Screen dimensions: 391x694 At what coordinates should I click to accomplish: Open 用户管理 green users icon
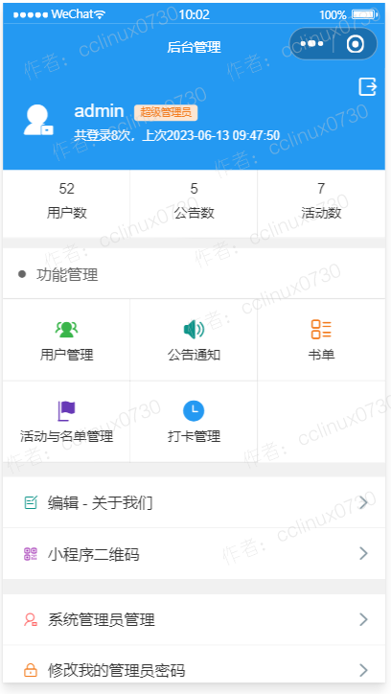click(x=66, y=330)
